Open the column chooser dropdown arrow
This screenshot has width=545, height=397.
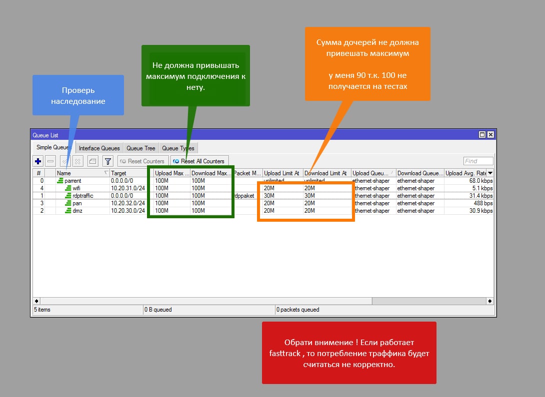tap(490, 173)
